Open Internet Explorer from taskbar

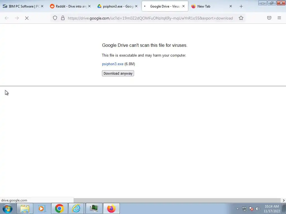click(76, 208)
